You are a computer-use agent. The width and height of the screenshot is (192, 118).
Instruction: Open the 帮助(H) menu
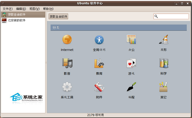(48, 9)
